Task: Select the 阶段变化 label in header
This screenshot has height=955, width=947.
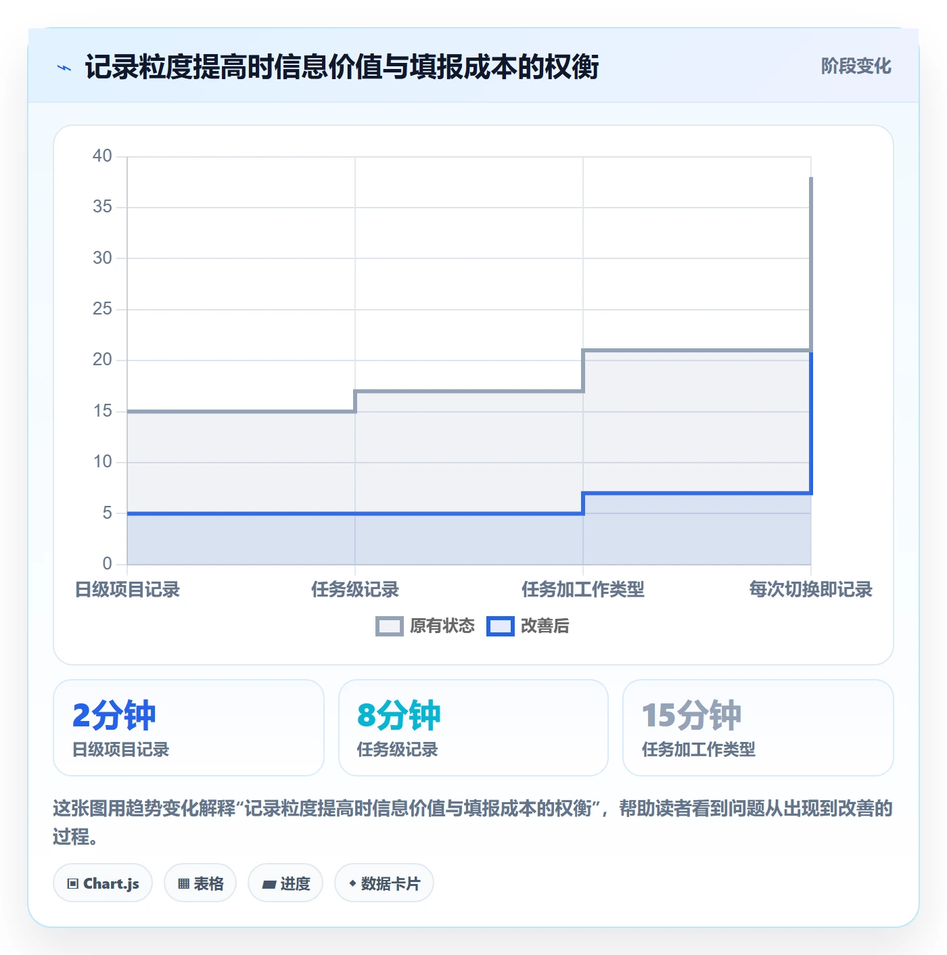Action: pos(856,66)
